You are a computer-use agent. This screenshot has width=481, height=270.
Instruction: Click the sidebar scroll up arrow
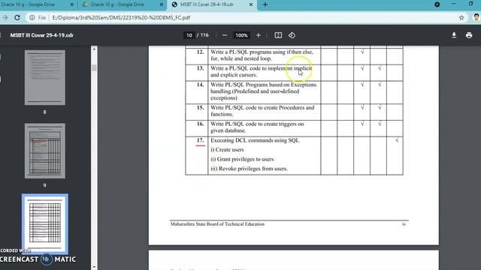click(x=94, y=49)
